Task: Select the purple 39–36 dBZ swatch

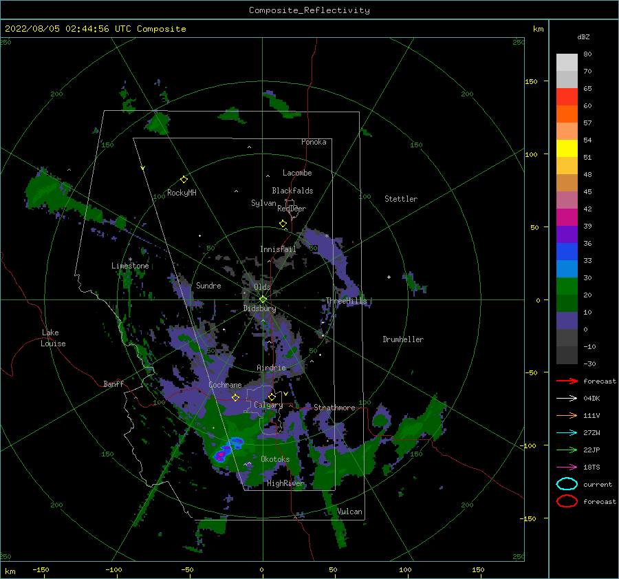Action: coord(567,234)
